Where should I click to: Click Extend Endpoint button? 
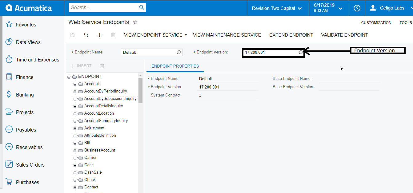point(291,35)
